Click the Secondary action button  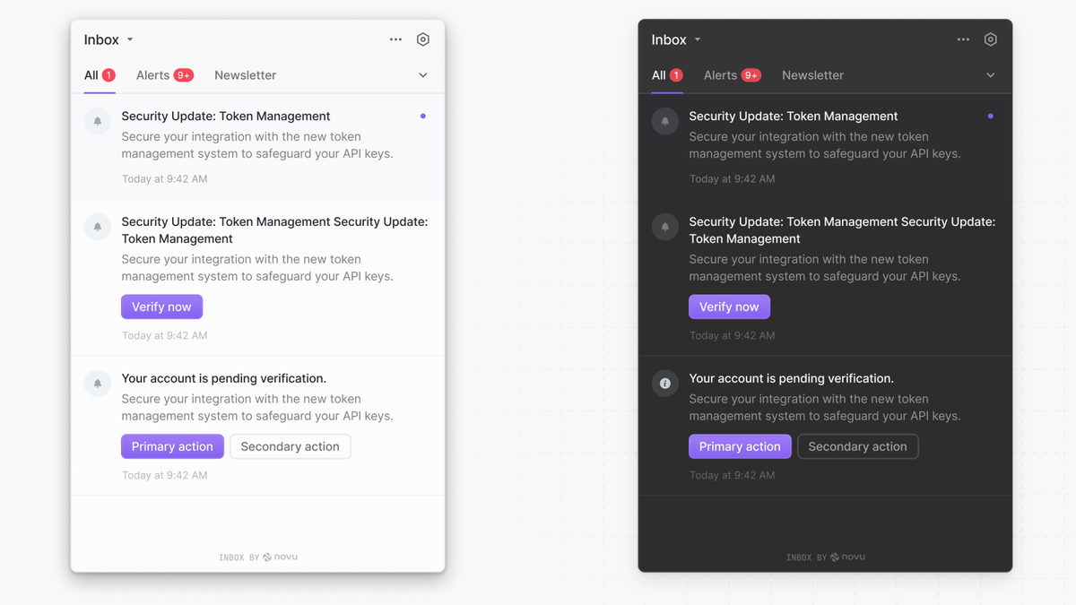[290, 446]
